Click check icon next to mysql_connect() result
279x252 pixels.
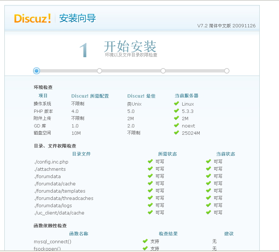[x=146, y=241]
